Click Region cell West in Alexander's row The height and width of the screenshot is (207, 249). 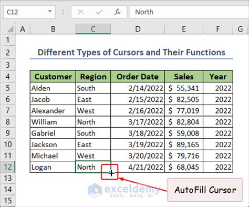click(x=93, y=110)
